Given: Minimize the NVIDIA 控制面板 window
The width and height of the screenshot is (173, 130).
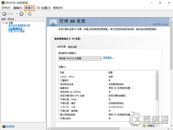Looking at the screenshot, I should 152,3.
